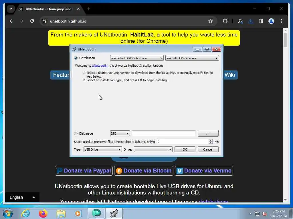Viewport: 293px width, 219px height.
Task: Open the Select Distribution dropdown
Action: pos(137,58)
